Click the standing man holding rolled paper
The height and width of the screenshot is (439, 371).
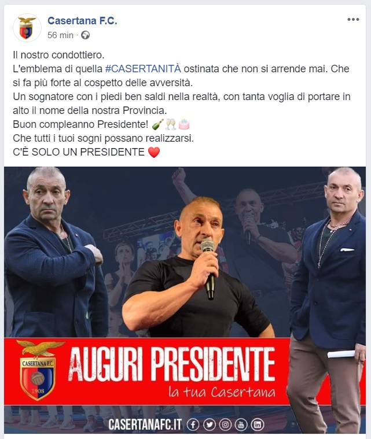tap(328, 300)
